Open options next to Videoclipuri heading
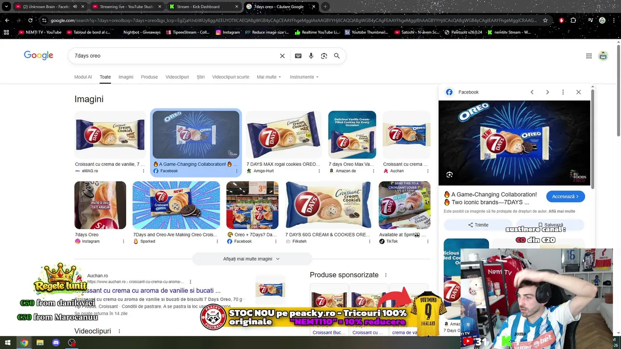Viewport: 621px width, 349px height. pyautogui.click(x=119, y=331)
